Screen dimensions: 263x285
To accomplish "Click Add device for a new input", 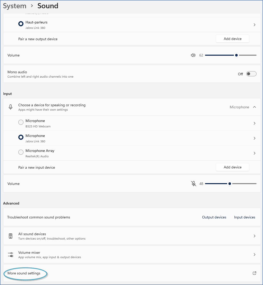I will (x=232, y=167).
